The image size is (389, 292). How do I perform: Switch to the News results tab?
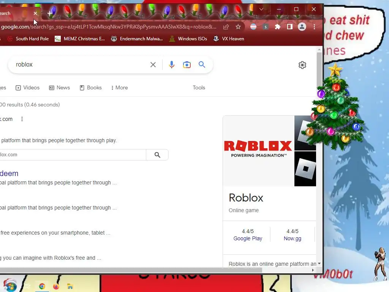[x=60, y=88]
